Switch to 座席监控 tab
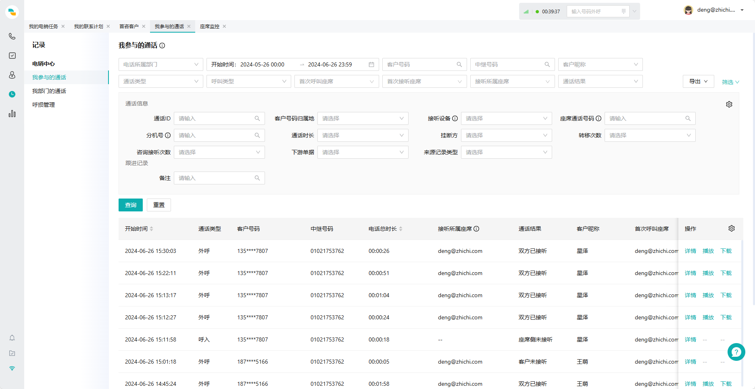The height and width of the screenshot is (389, 755). pyautogui.click(x=210, y=26)
